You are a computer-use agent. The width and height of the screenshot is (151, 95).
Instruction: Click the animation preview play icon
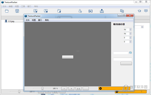pyautogui.click(x=91, y=11)
